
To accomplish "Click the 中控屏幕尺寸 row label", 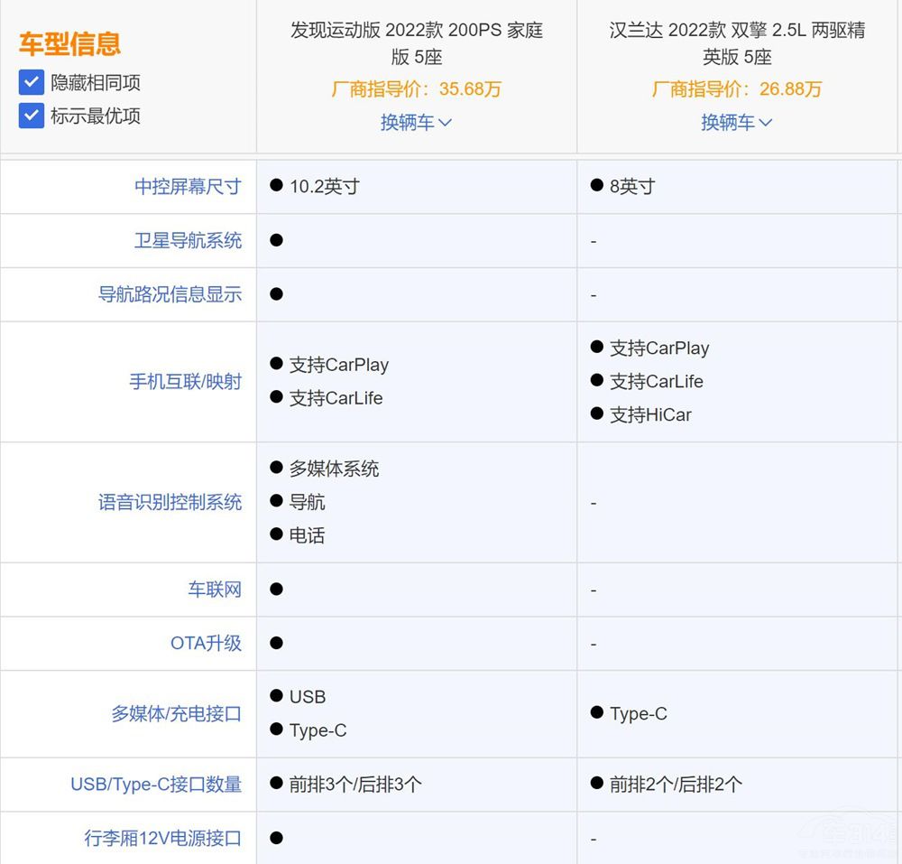I will (188, 187).
